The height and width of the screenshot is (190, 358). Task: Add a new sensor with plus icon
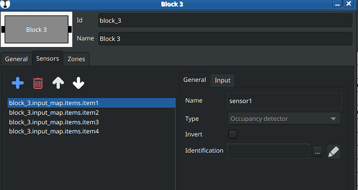[x=18, y=83]
